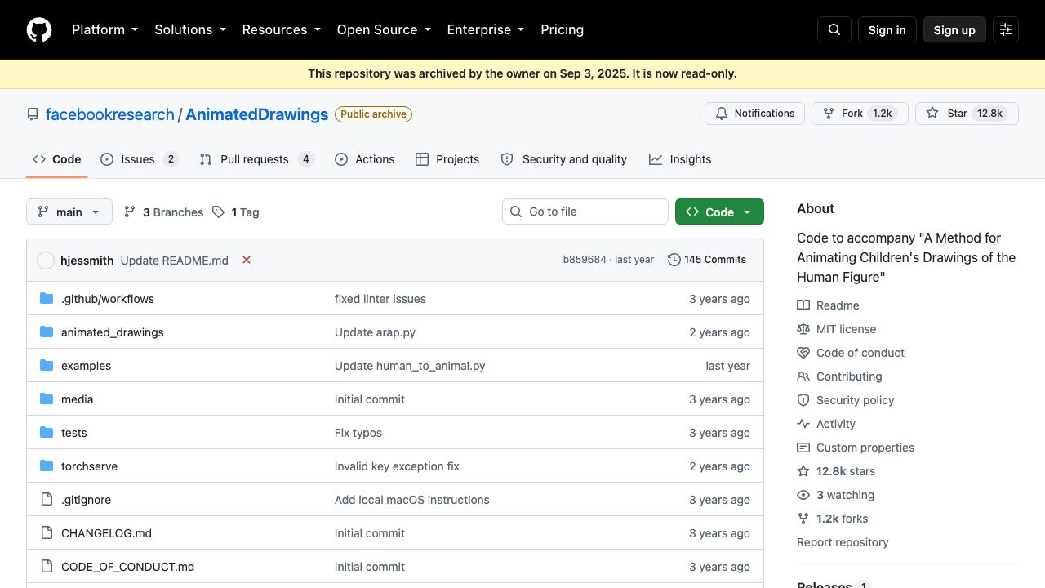Open the facebookresearch owner link
Screen dimensions: 1045x588
pyautogui.click(x=110, y=114)
